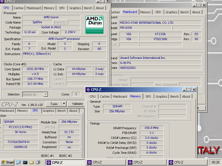Click the AMD Duron processor logo
This screenshot has height=166, width=222.
pos(94,25)
